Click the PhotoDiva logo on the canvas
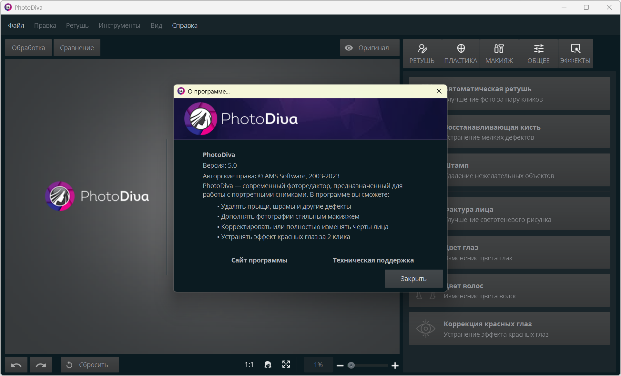621x376 pixels. click(x=97, y=196)
